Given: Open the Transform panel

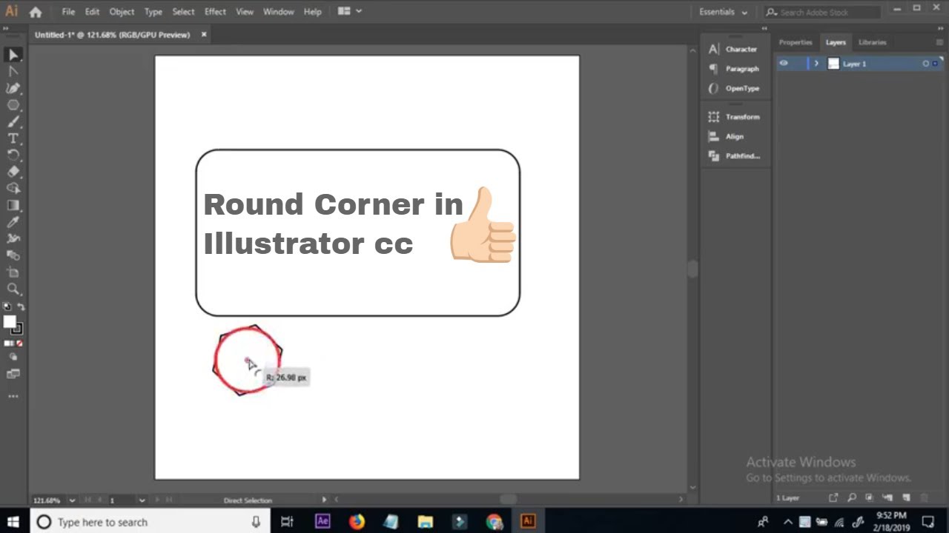Looking at the screenshot, I should coord(734,117).
